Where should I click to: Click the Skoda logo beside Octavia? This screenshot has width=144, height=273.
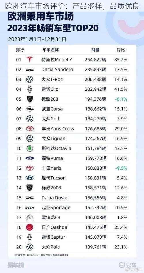point(30,149)
